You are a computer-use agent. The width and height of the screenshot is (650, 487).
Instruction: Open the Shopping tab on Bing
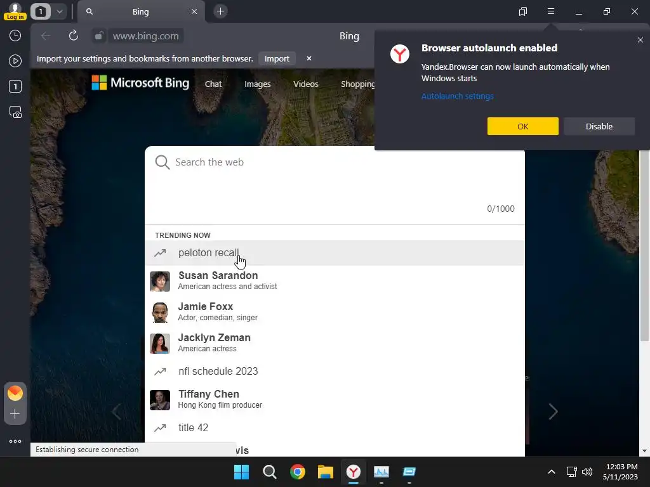357,84
